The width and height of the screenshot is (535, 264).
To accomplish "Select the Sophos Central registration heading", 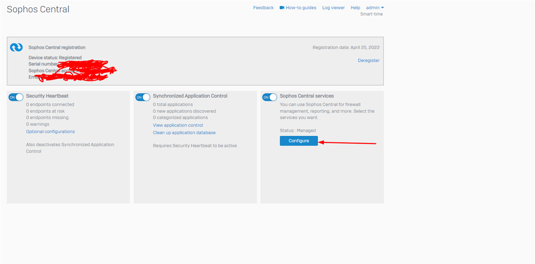I will coord(57,48).
